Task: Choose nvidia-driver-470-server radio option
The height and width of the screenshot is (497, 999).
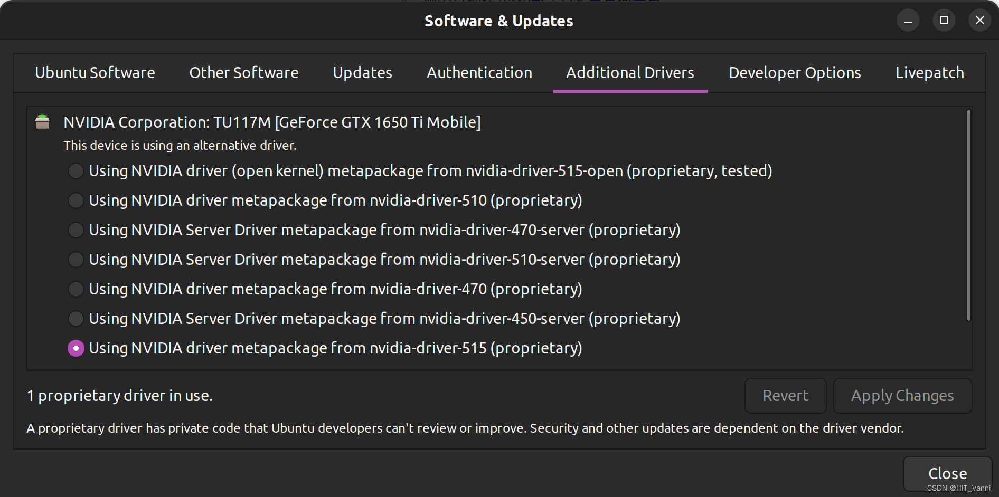Action: (76, 230)
